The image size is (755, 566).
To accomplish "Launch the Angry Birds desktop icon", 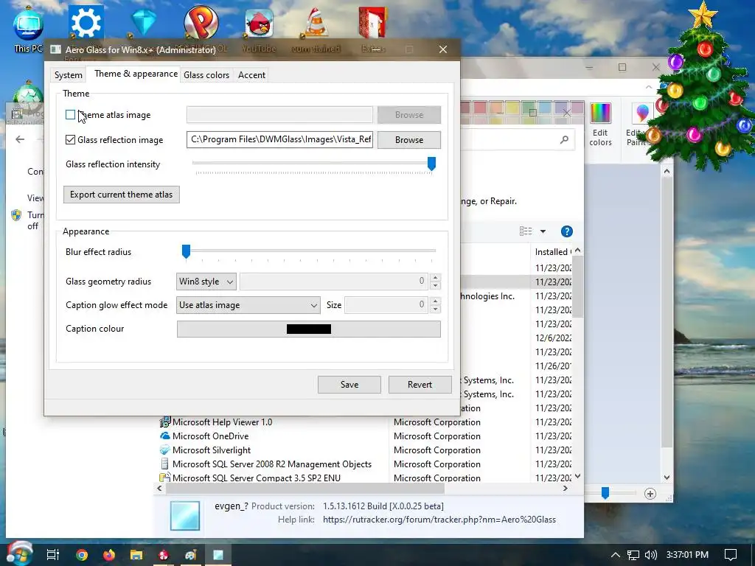I will (x=259, y=23).
